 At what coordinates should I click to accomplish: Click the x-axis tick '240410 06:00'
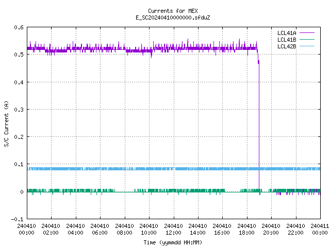pyautogui.click(x=100, y=229)
